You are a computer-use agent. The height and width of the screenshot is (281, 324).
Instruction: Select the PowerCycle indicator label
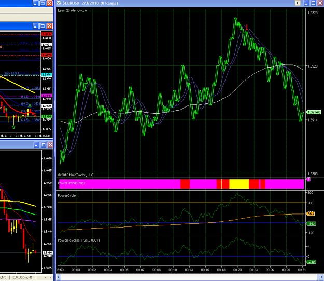point(66,195)
